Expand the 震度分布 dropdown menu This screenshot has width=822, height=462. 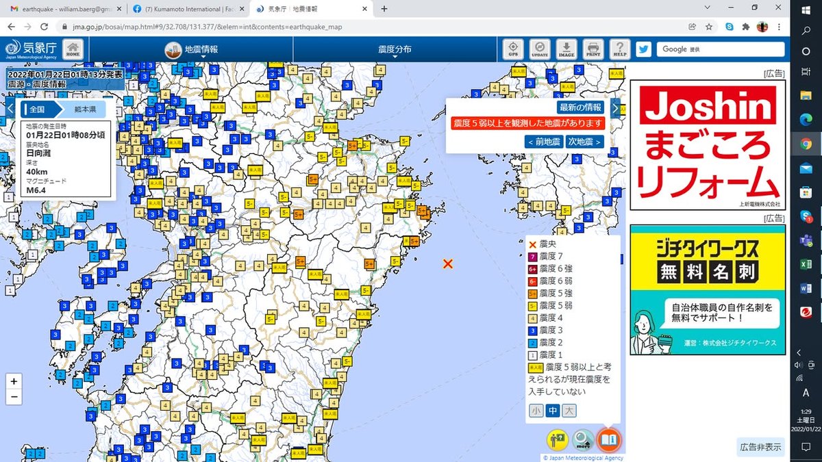tap(395, 50)
